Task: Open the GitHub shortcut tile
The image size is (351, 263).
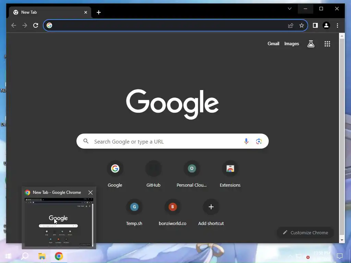Action: point(153,174)
